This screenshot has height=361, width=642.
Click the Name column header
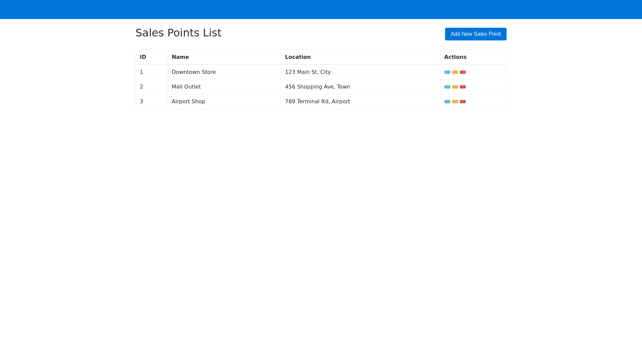pos(180,57)
